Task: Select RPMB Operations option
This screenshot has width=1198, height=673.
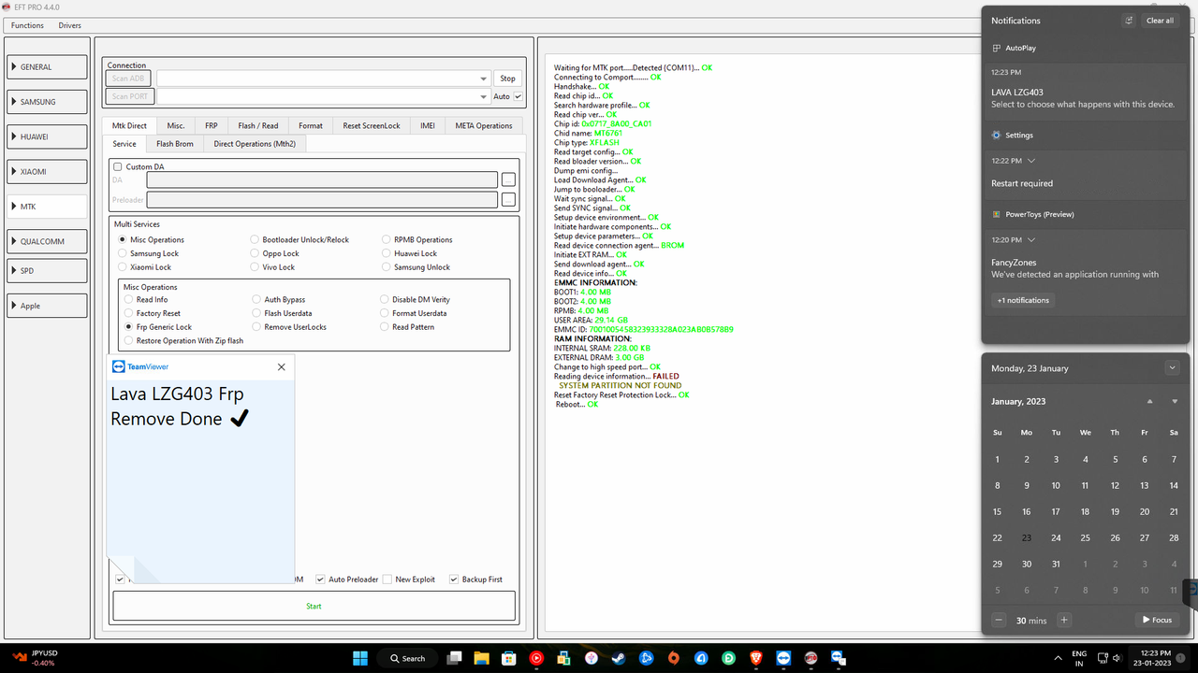Action: coord(386,240)
